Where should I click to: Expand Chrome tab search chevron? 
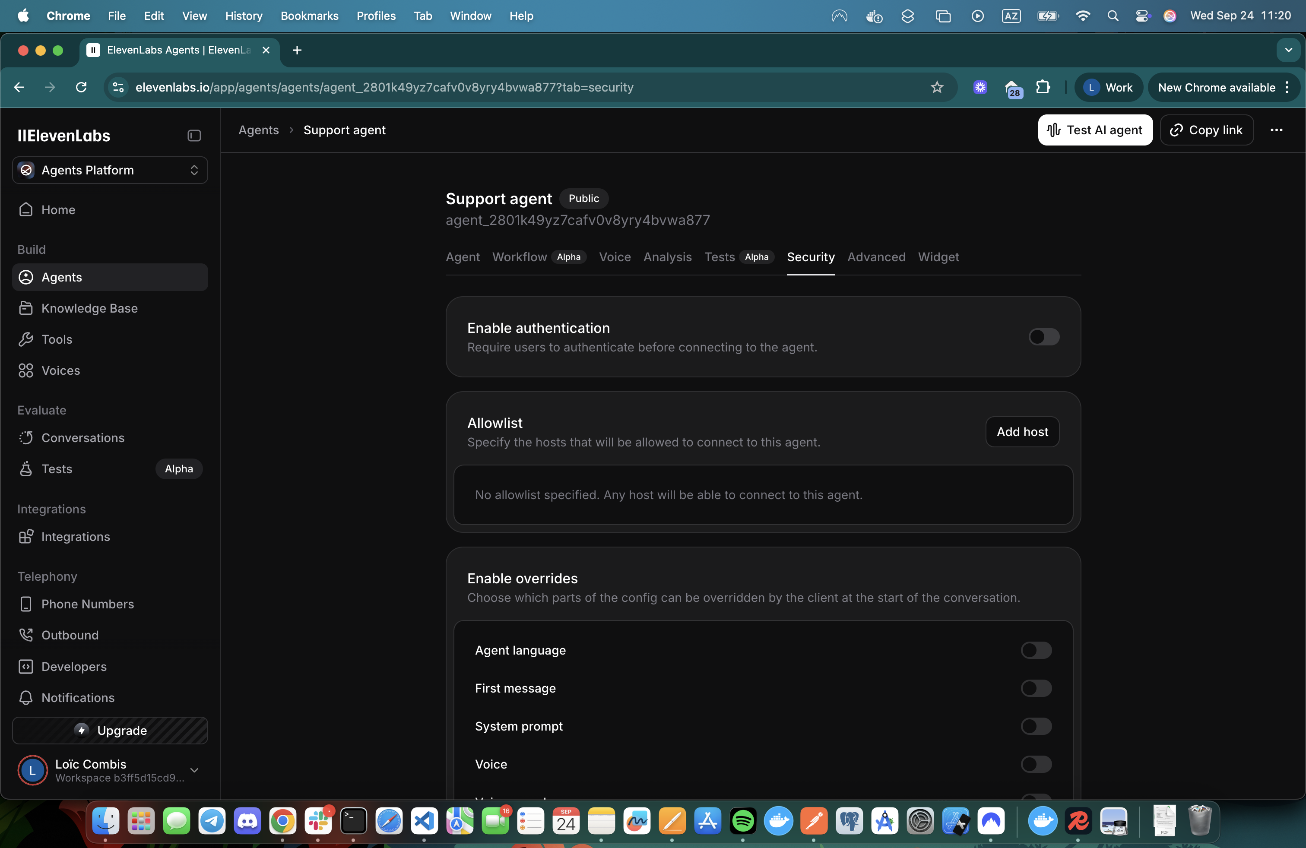coord(1288,50)
